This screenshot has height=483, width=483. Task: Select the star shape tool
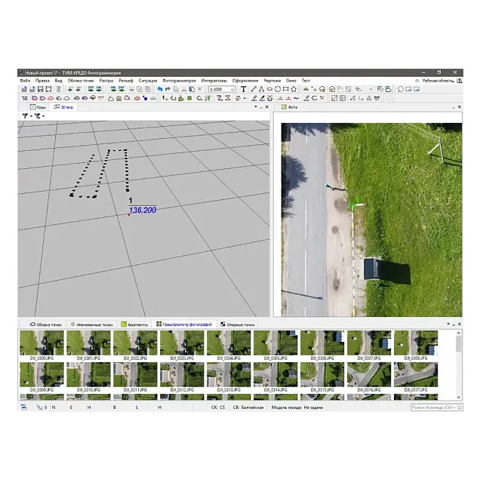coord(294,89)
